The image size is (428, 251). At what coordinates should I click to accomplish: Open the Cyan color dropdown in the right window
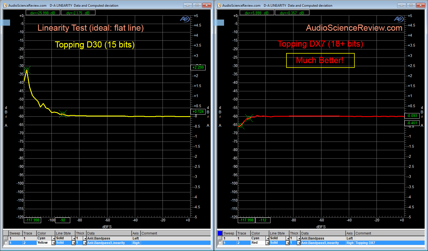pos(267,238)
